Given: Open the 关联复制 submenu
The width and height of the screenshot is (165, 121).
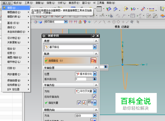Looking at the screenshot, I should pyautogui.click(x=16, y=42).
